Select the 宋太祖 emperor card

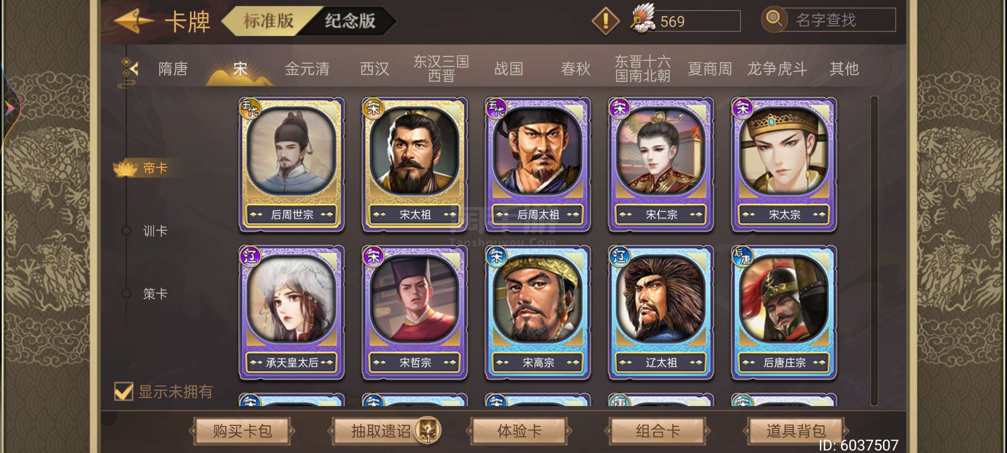click(x=415, y=164)
